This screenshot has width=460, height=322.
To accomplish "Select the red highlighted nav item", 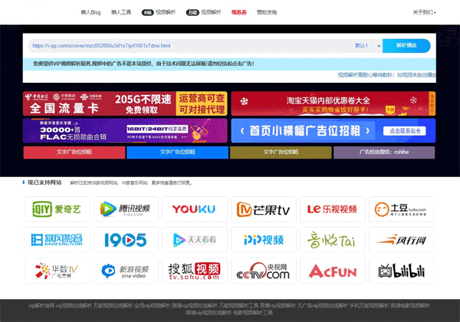I will tap(238, 12).
